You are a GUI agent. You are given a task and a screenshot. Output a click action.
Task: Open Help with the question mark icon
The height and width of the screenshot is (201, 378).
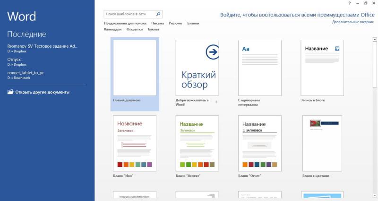point(349,3)
